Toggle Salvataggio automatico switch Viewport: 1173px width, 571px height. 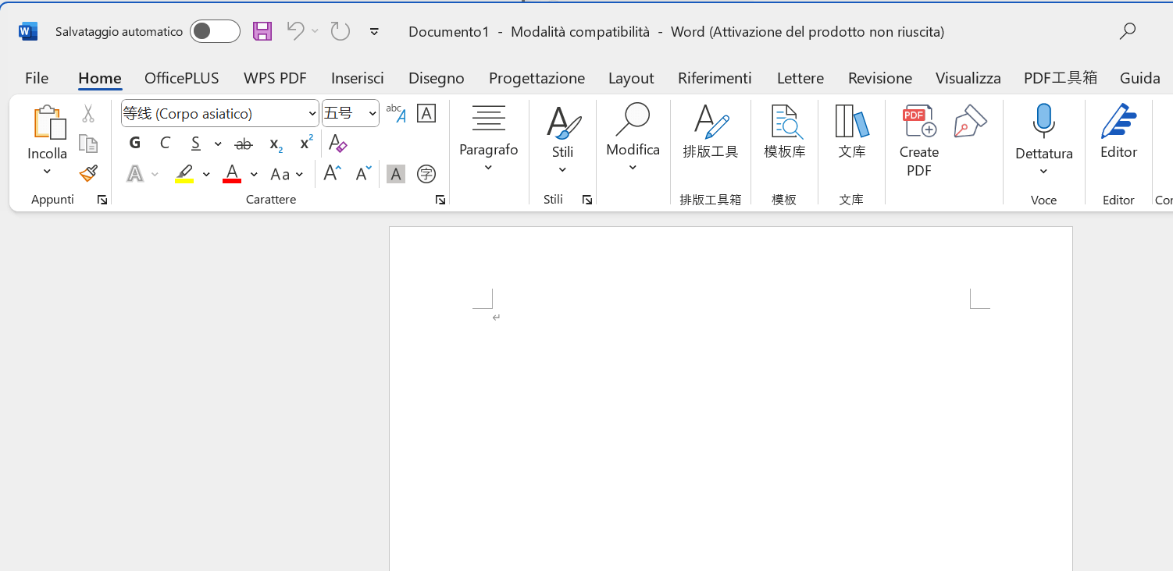pyautogui.click(x=215, y=31)
